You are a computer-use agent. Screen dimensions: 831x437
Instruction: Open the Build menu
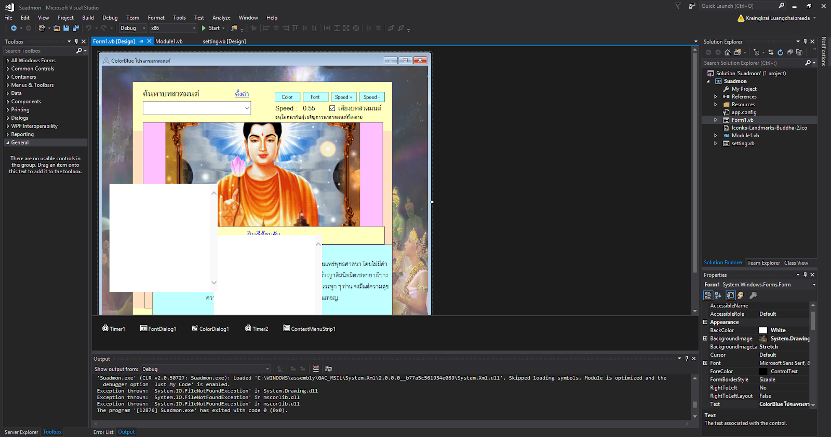tap(88, 18)
